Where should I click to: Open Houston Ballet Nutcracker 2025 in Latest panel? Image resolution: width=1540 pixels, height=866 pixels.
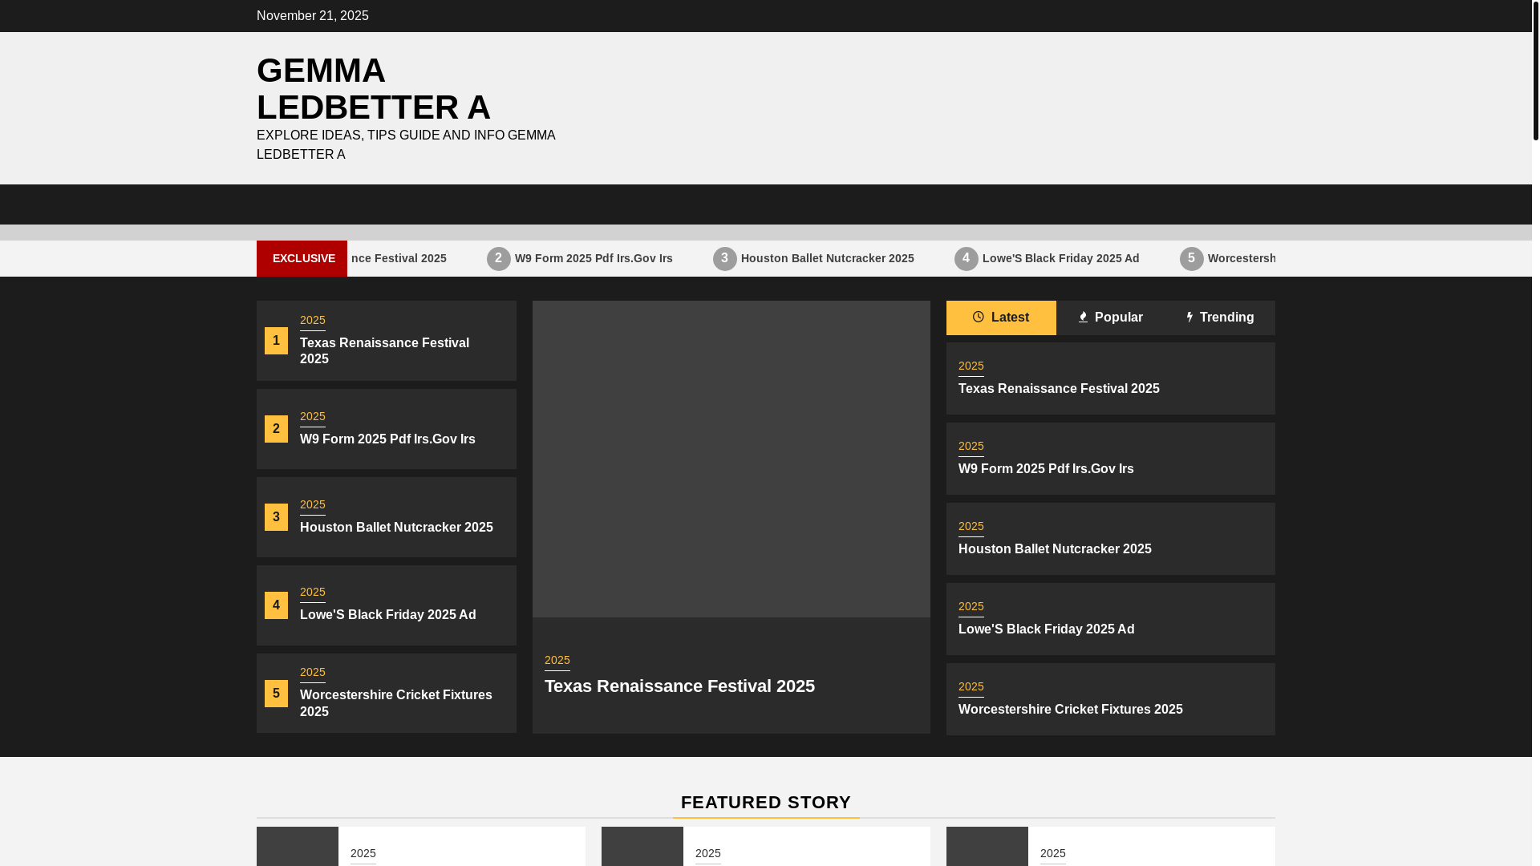[x=1055, y=549]
